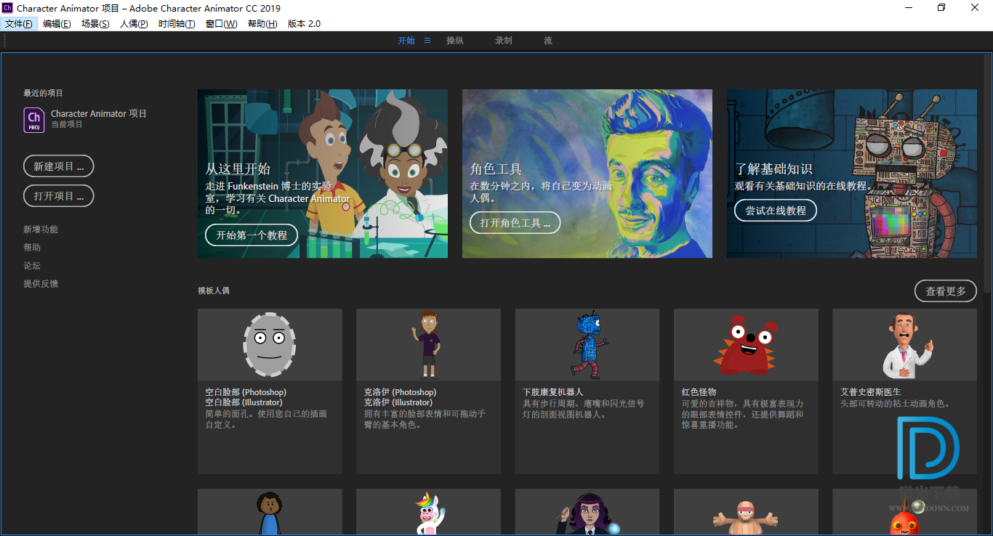This screenshot has width=993, height=536.
Task: Open the 帮助 link in sidebar
Action: click(32, 248)
